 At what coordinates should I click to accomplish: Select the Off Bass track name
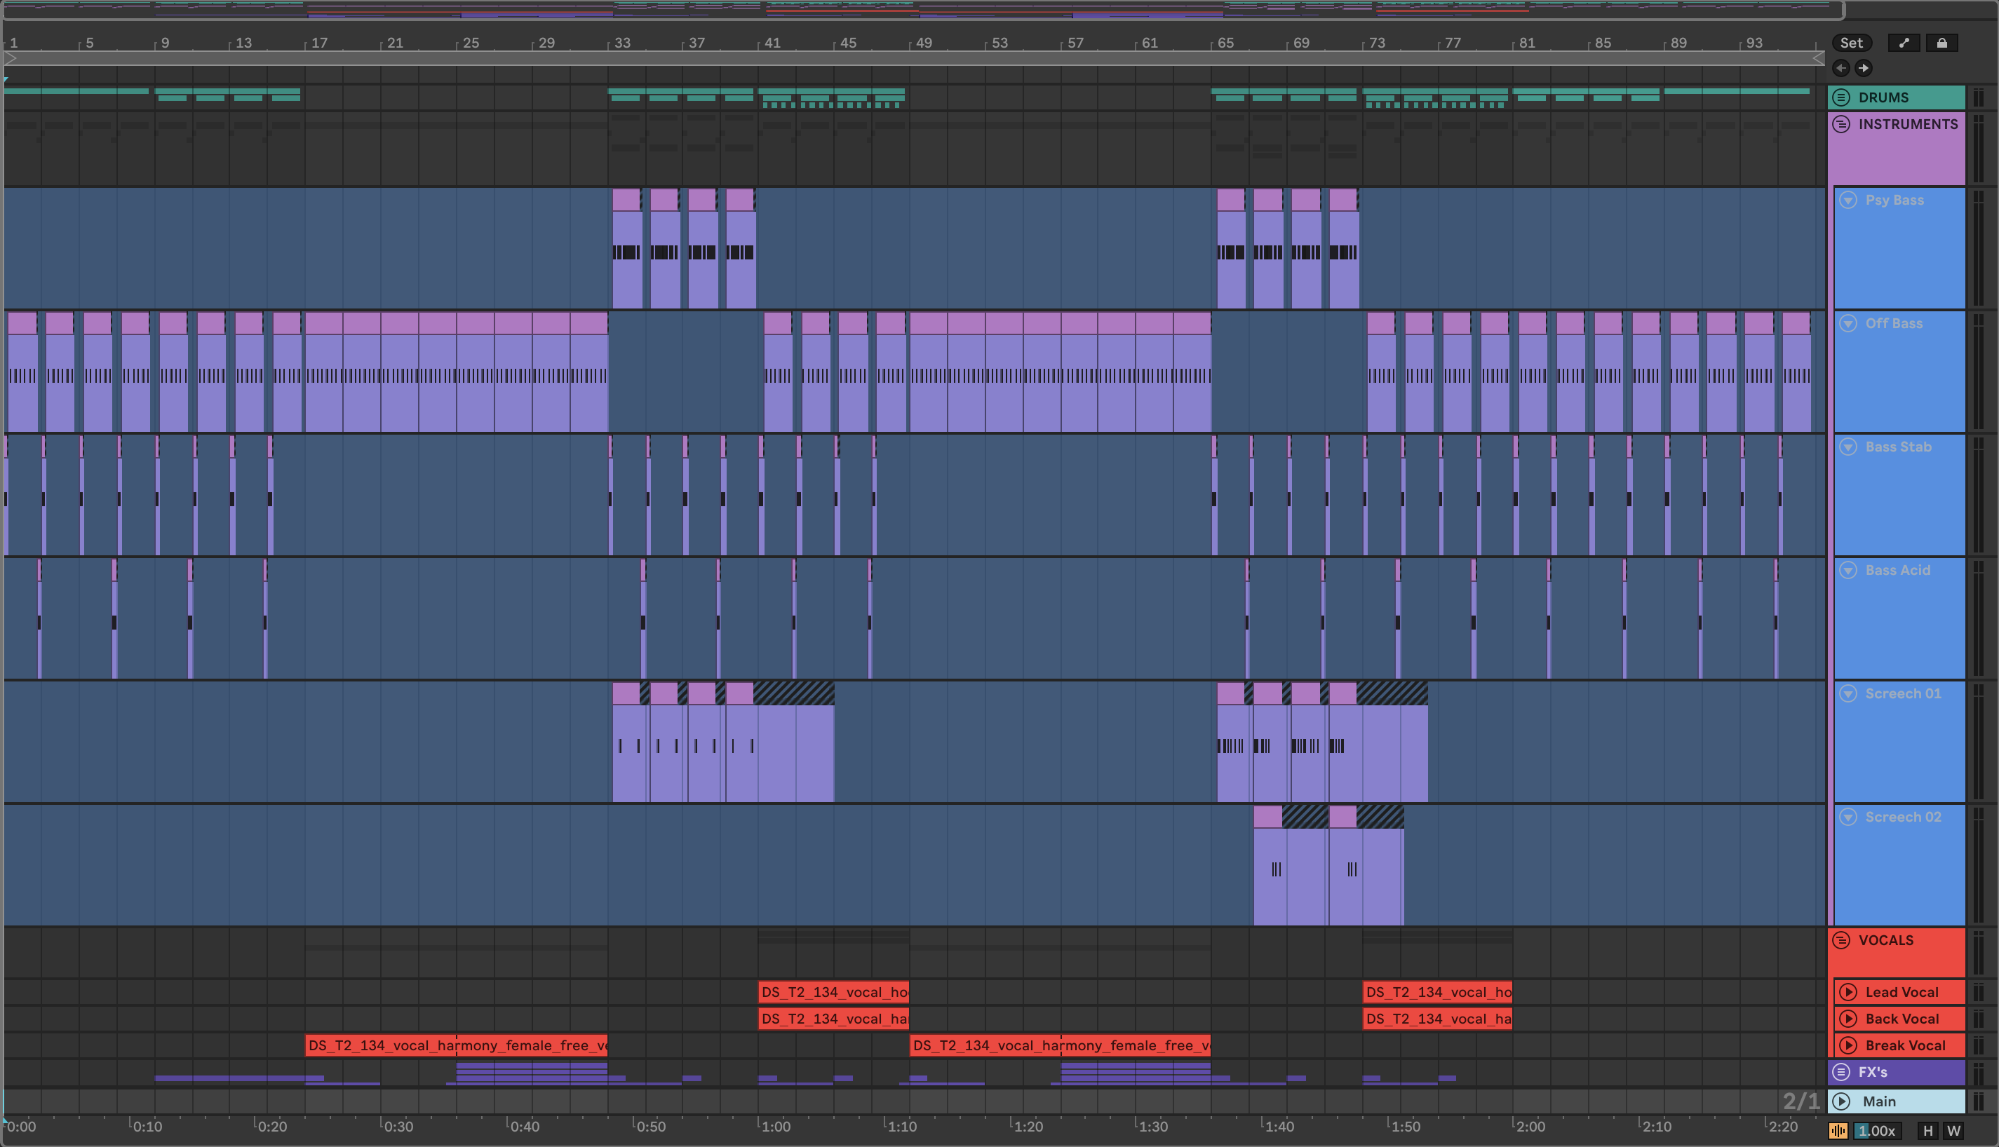click(x=1893, y=324)
